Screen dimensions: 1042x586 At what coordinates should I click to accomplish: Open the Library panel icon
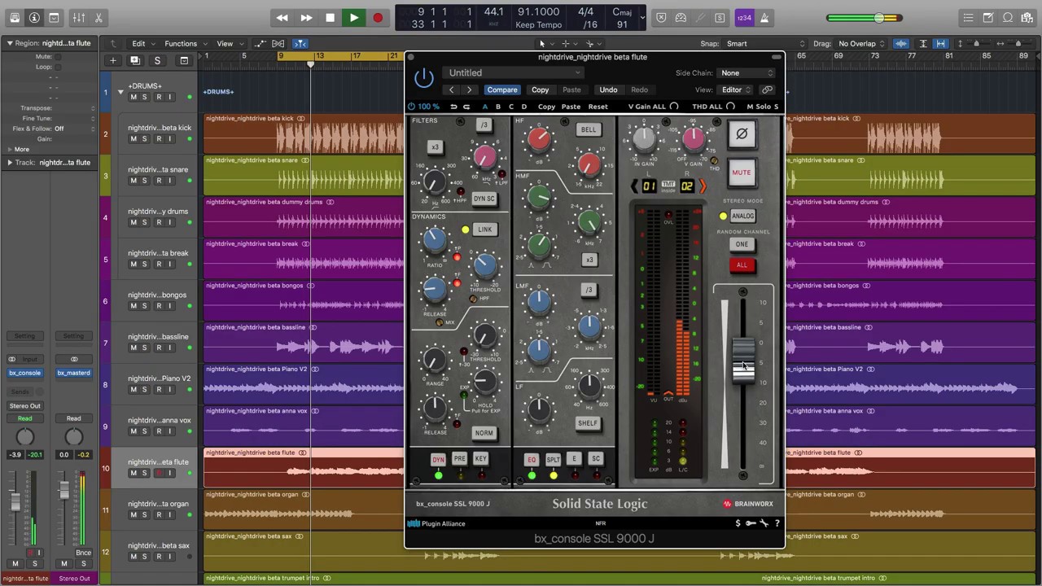(x=15, y=18)
